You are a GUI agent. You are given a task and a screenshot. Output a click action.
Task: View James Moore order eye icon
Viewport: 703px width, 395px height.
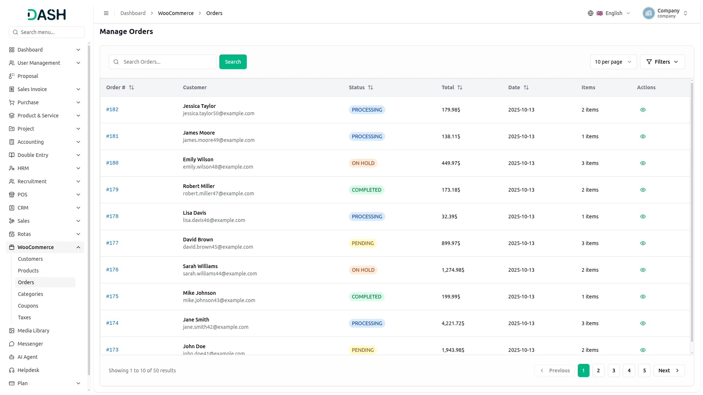click(643, 136)
